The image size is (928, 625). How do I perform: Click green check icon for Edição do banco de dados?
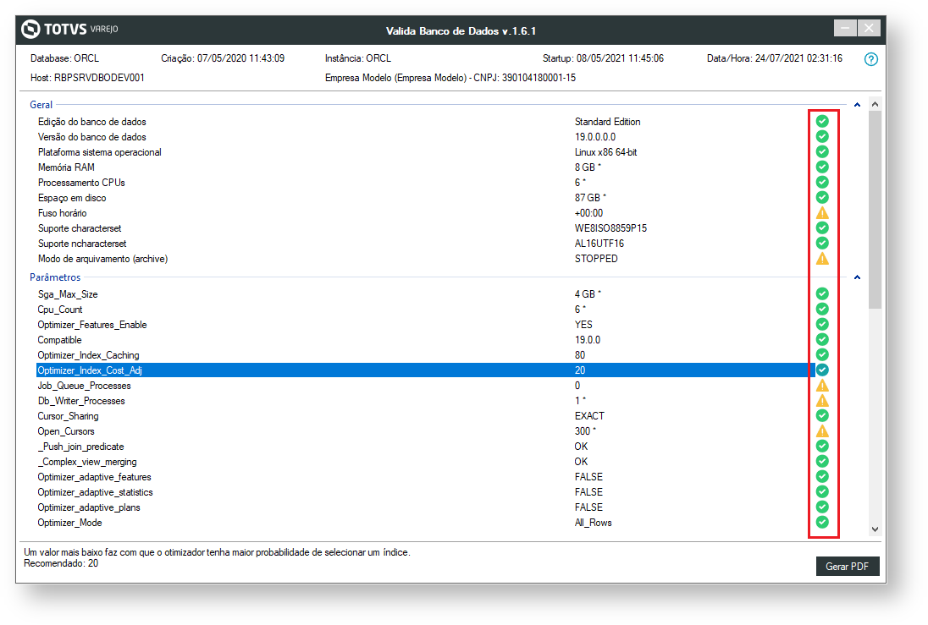[822, 121]
